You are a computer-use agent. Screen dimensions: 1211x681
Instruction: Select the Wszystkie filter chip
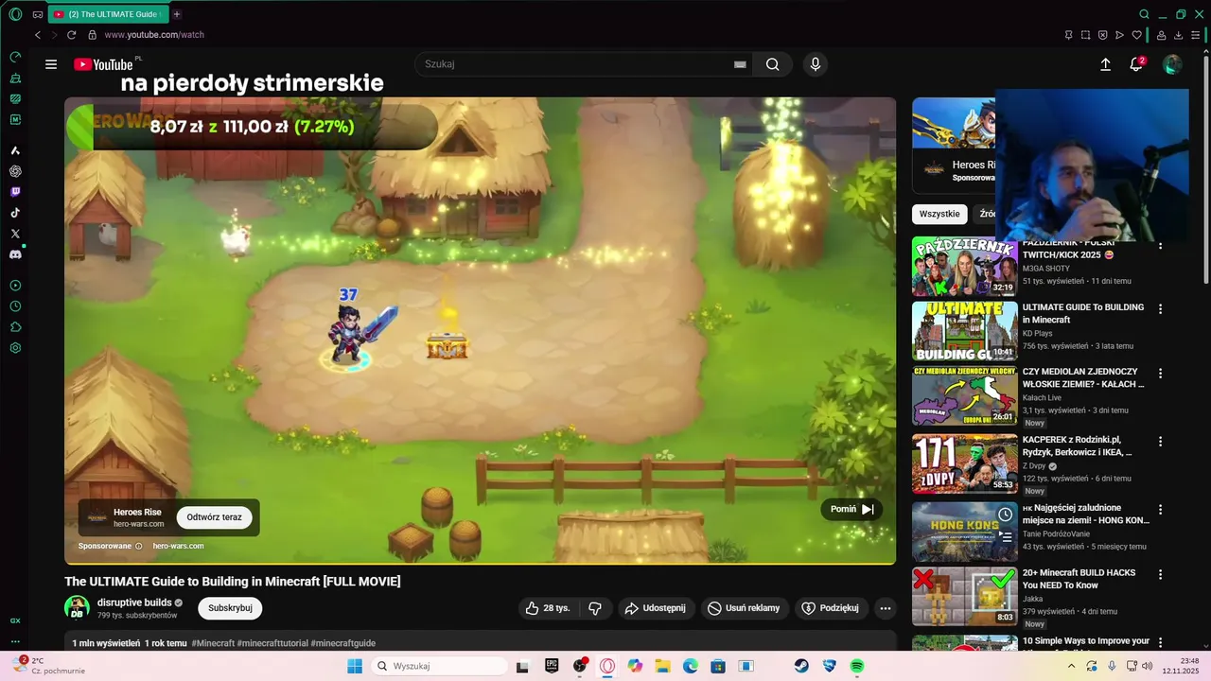pos(939,214)
